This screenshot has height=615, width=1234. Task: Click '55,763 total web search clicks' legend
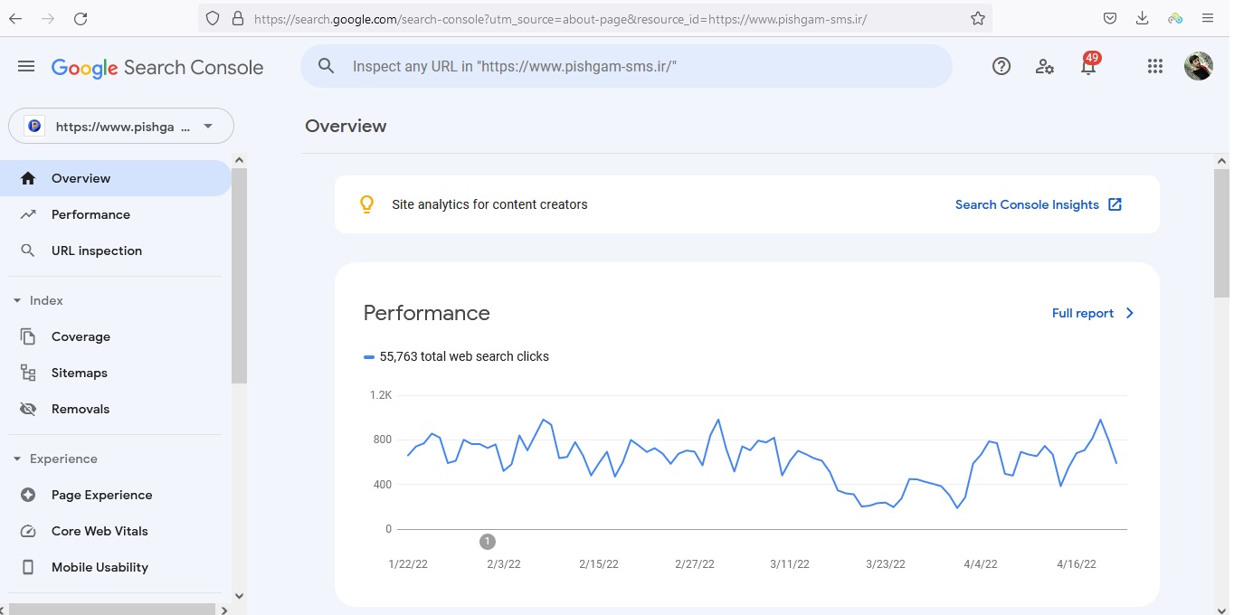pos(456,356)
